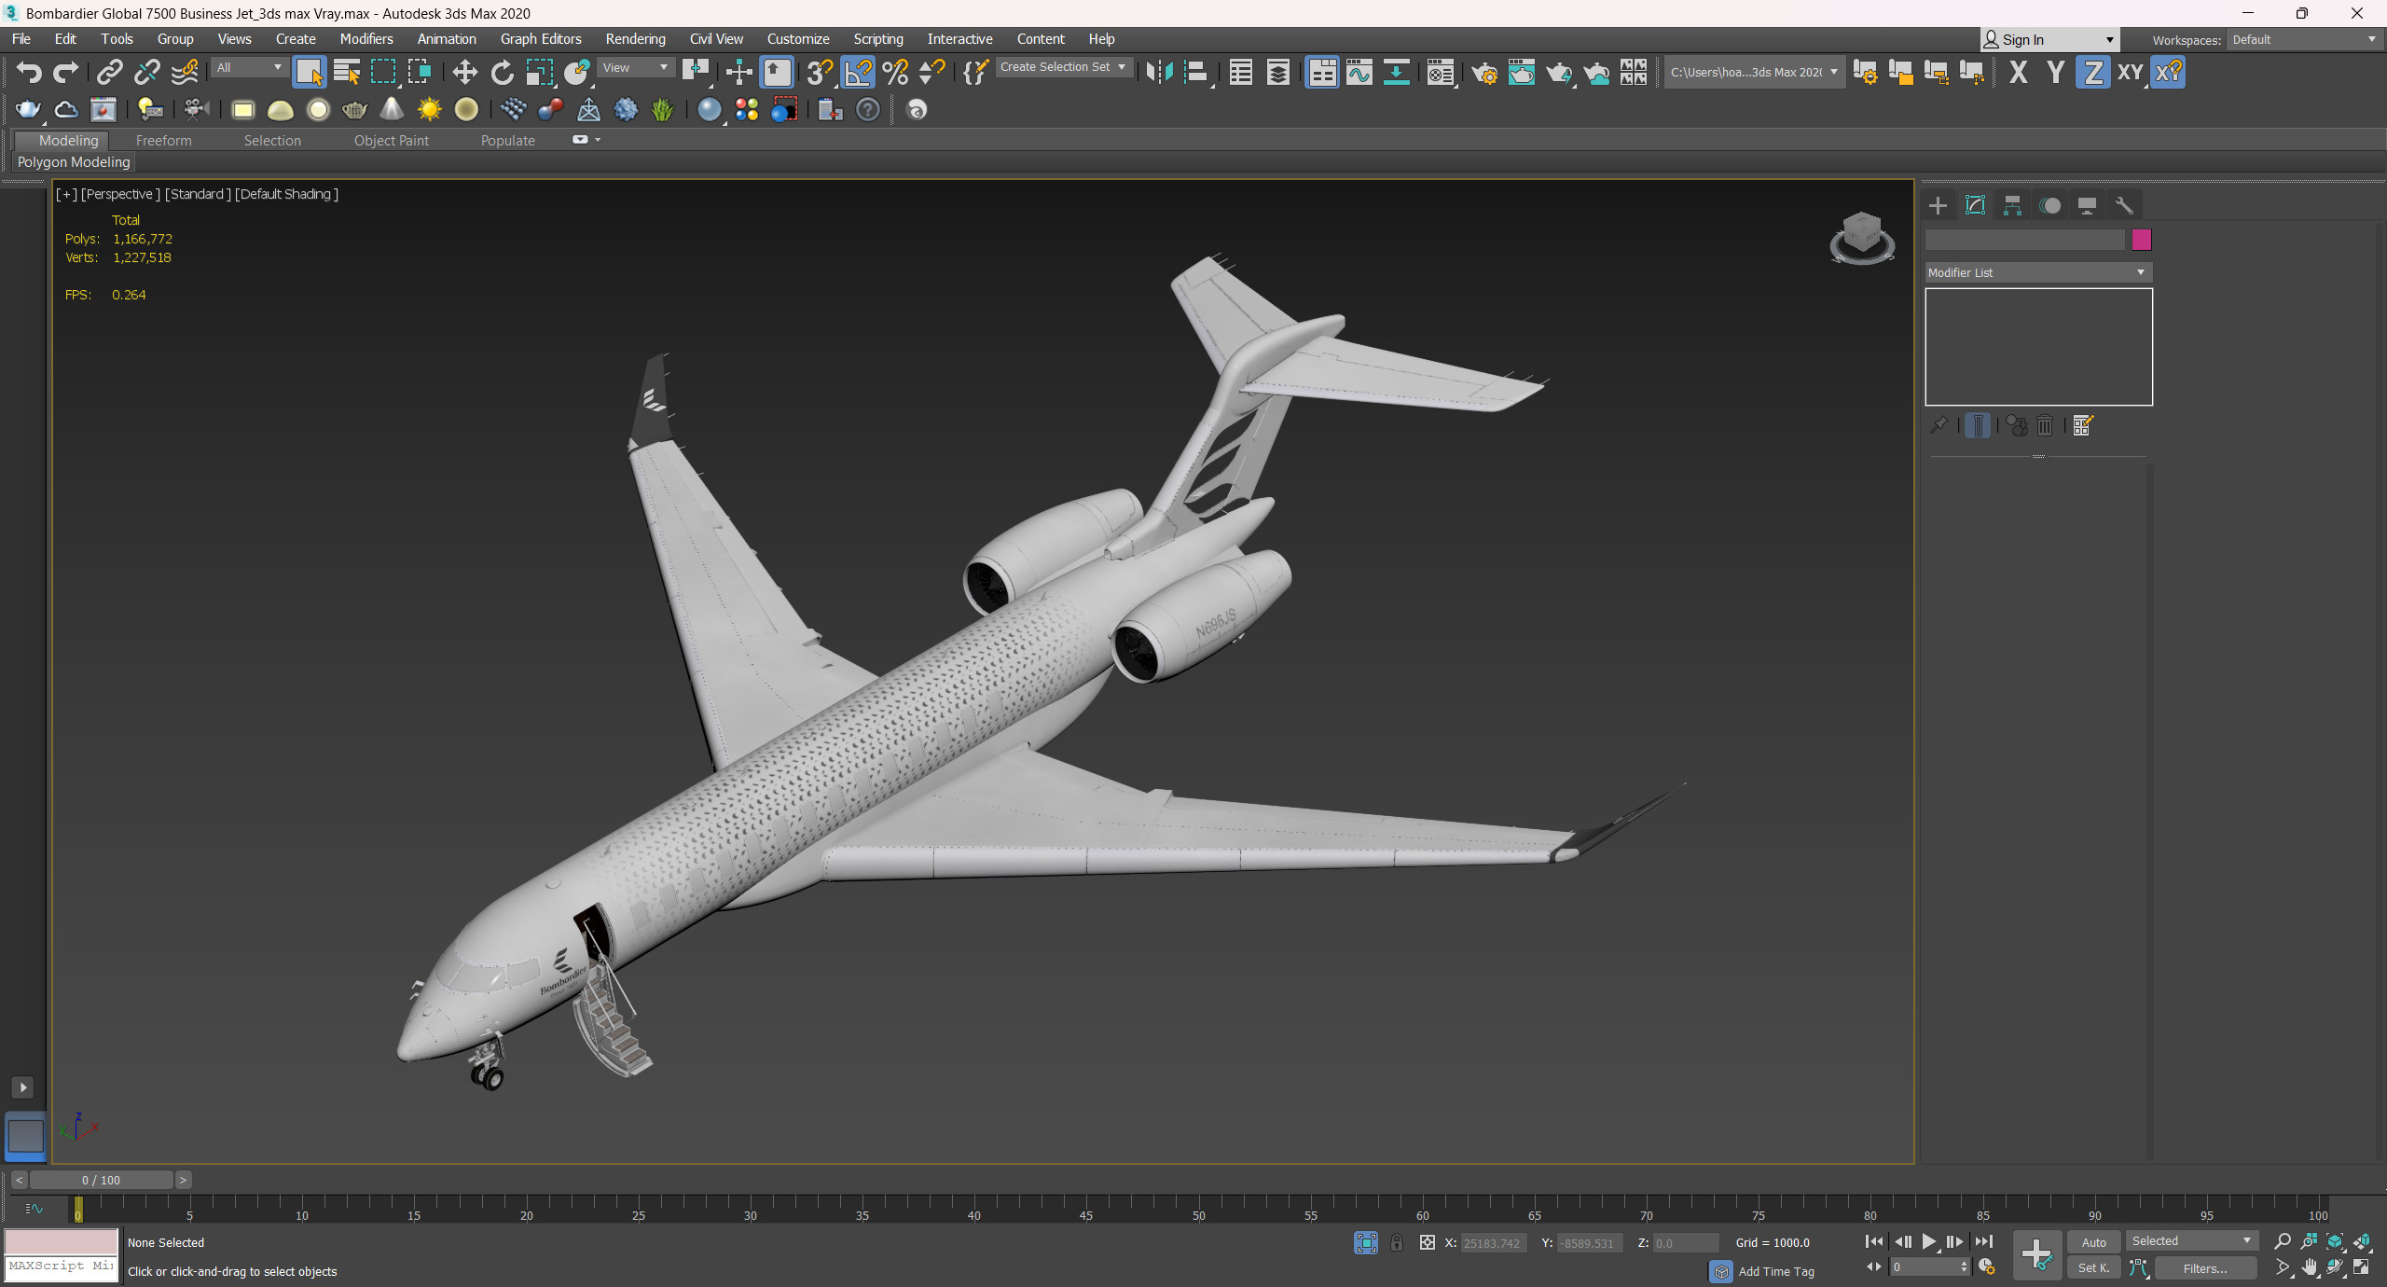Expand the ribbon options dropdown arrow
The image size is (2387, 1287).
(x=598, y=140)
